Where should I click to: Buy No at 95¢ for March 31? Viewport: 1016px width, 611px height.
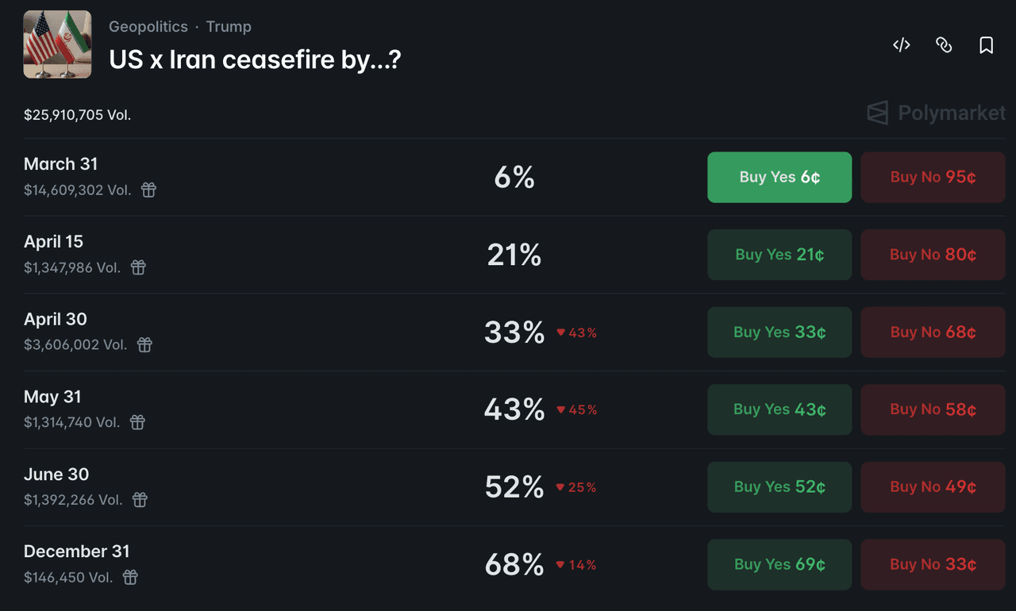pyautogui.click(x=933, y=177)
